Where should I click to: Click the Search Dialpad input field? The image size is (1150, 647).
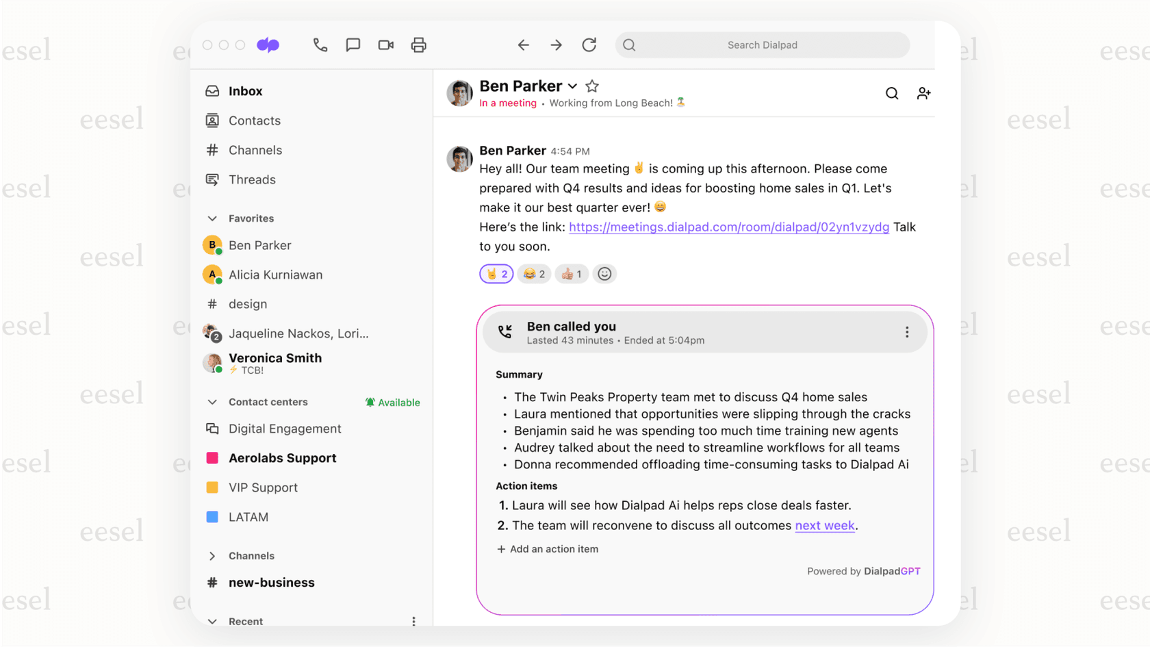point(762,45)
